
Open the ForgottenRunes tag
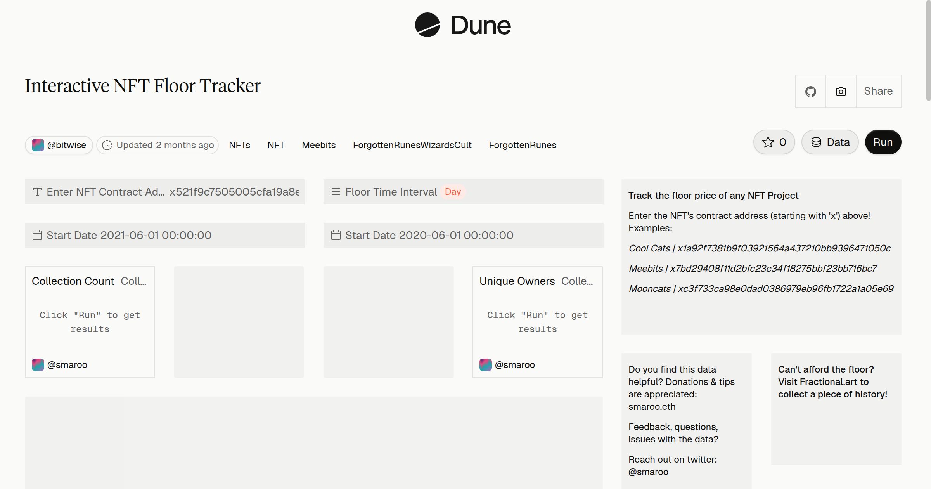coord(523,145)
